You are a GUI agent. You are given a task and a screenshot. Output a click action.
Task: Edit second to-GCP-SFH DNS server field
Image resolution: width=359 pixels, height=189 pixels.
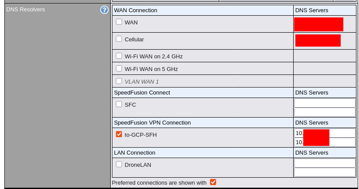(325, 142)
